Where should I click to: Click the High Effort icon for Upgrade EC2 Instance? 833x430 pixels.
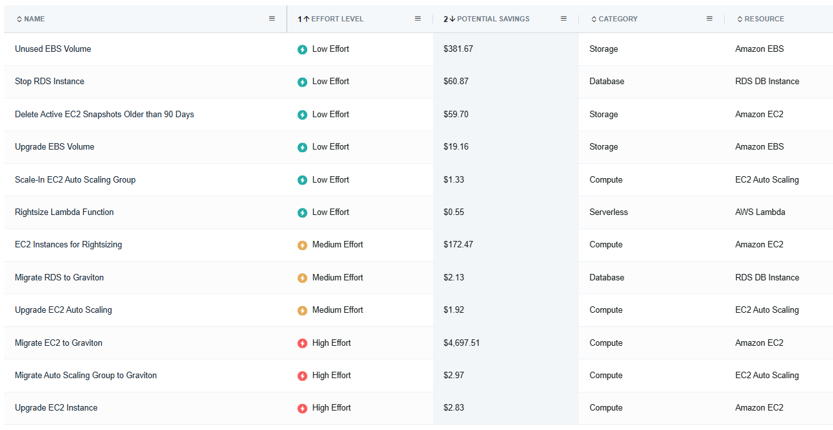pos(302,409)
